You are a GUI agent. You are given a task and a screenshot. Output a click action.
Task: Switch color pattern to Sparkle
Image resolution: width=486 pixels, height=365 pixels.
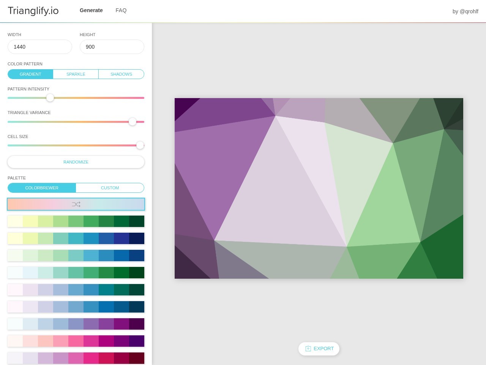[x=76, y=74]
